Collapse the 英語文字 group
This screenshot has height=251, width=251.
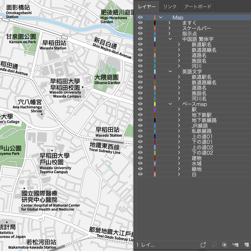170,71
